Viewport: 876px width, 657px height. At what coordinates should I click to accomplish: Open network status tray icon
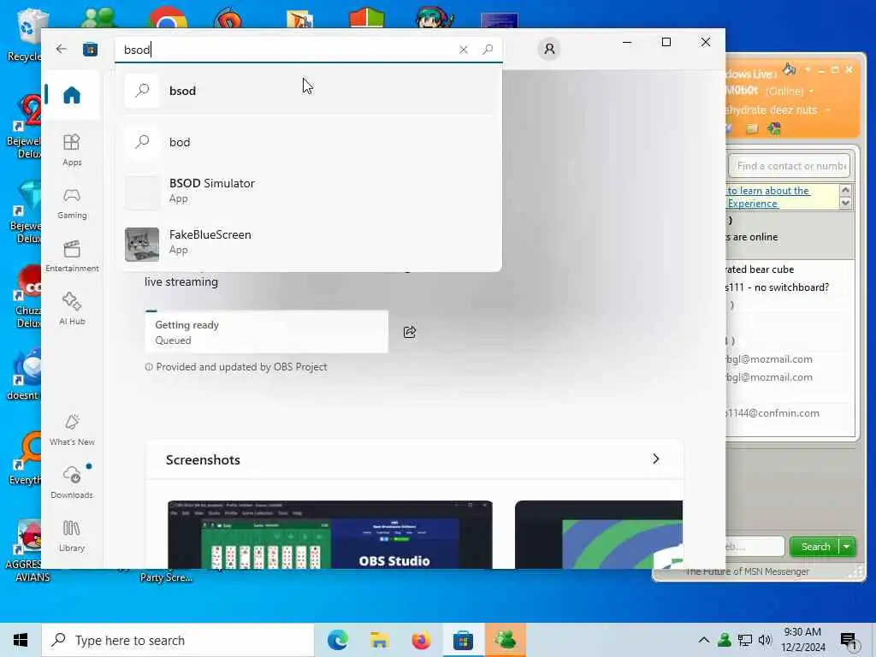click(x=745, y=640)
